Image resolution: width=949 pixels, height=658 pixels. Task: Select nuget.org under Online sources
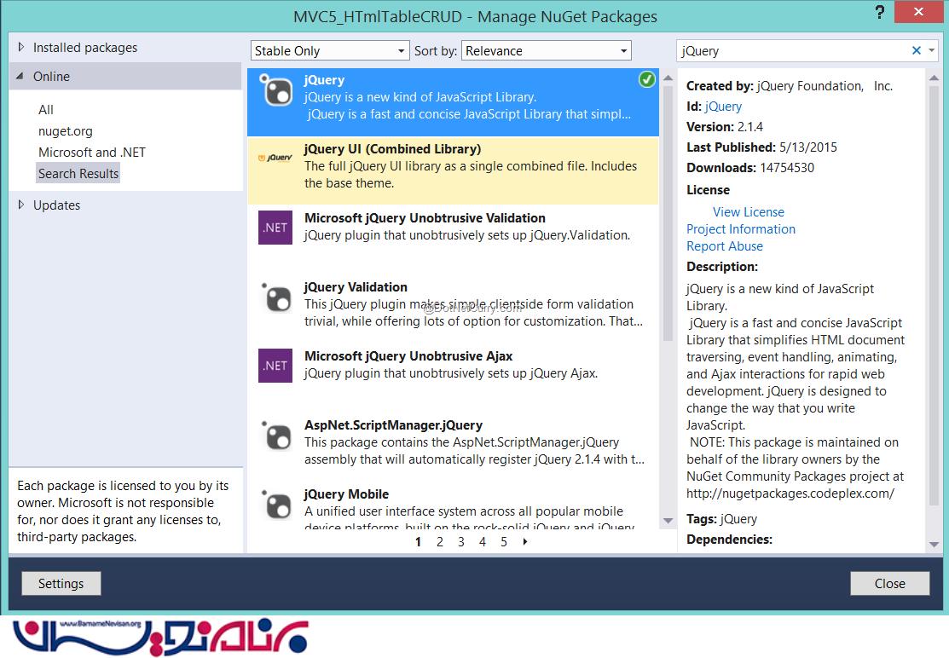click(x=66, y=131)
